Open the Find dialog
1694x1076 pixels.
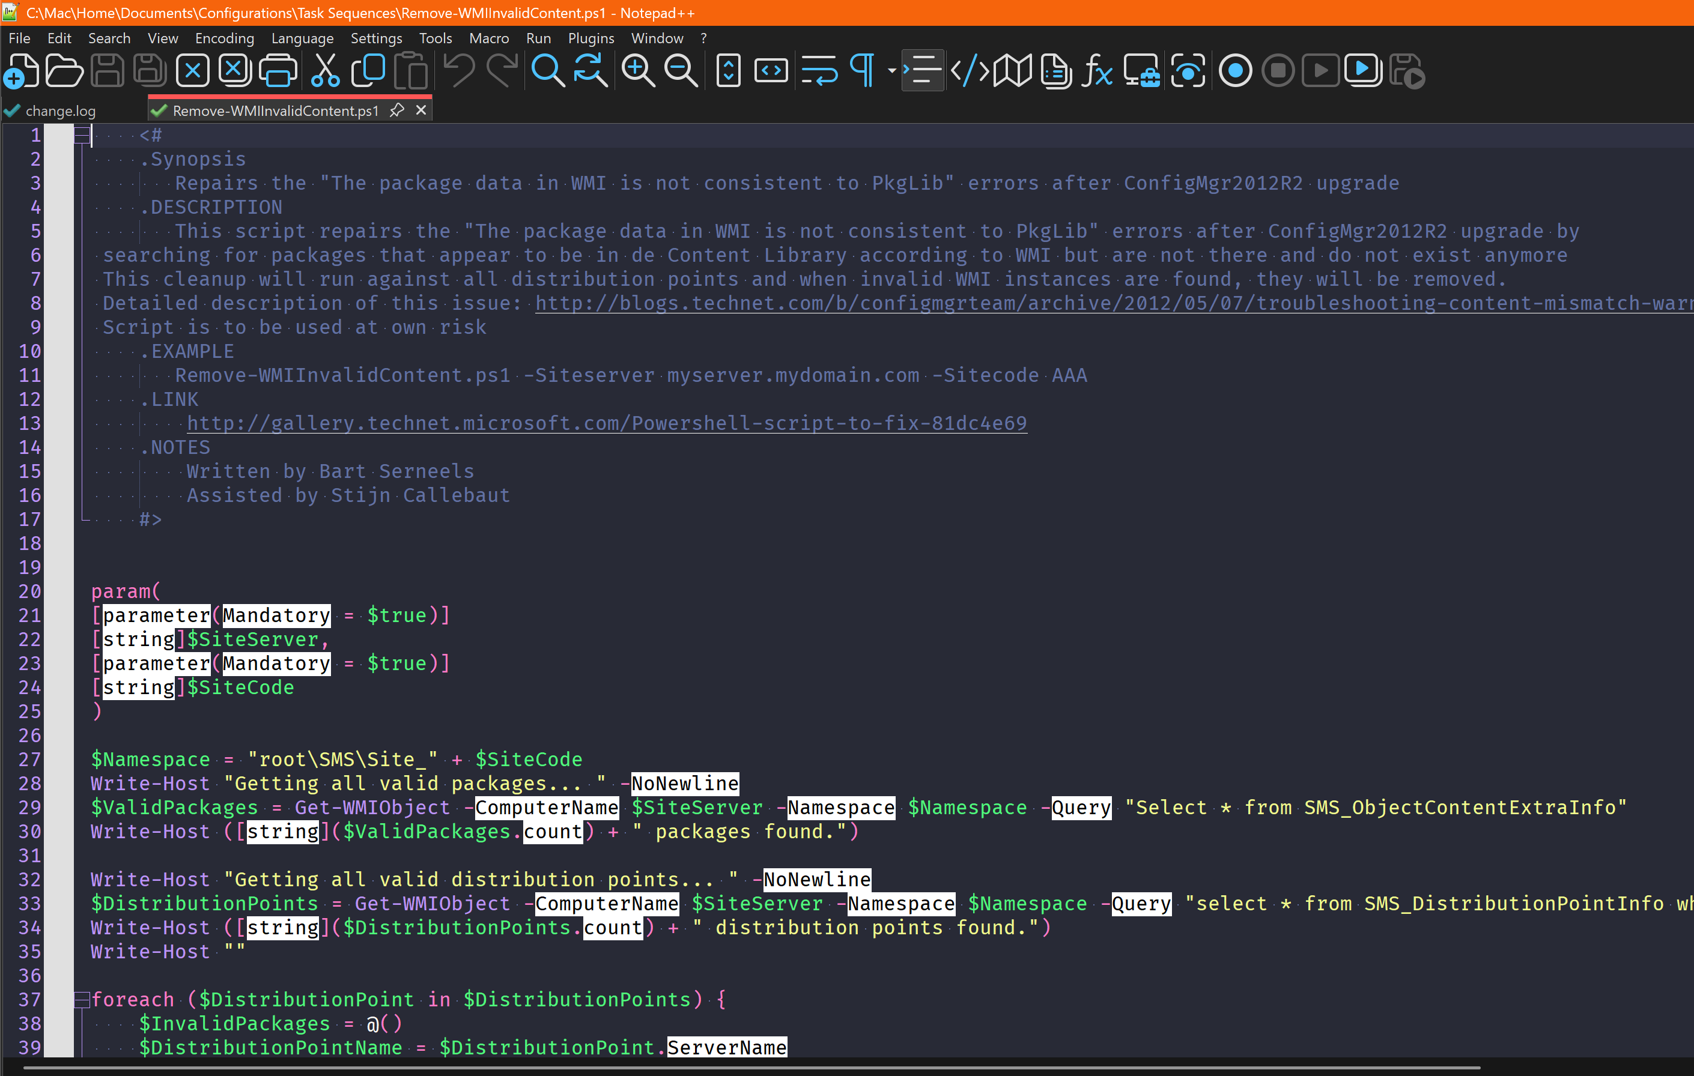[548, 70]
